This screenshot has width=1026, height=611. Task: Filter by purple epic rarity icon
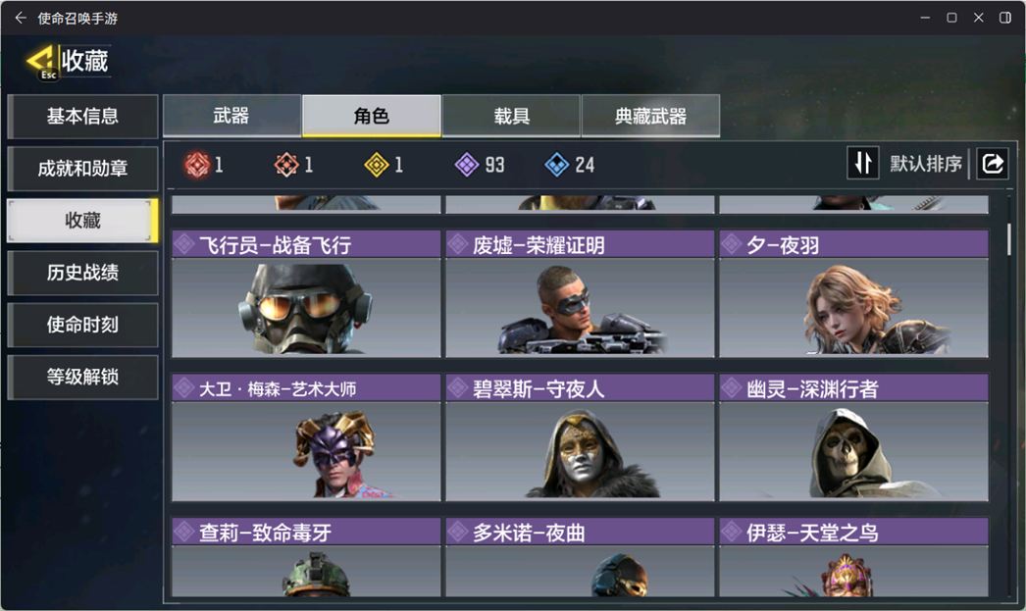[x=467, y=165]
